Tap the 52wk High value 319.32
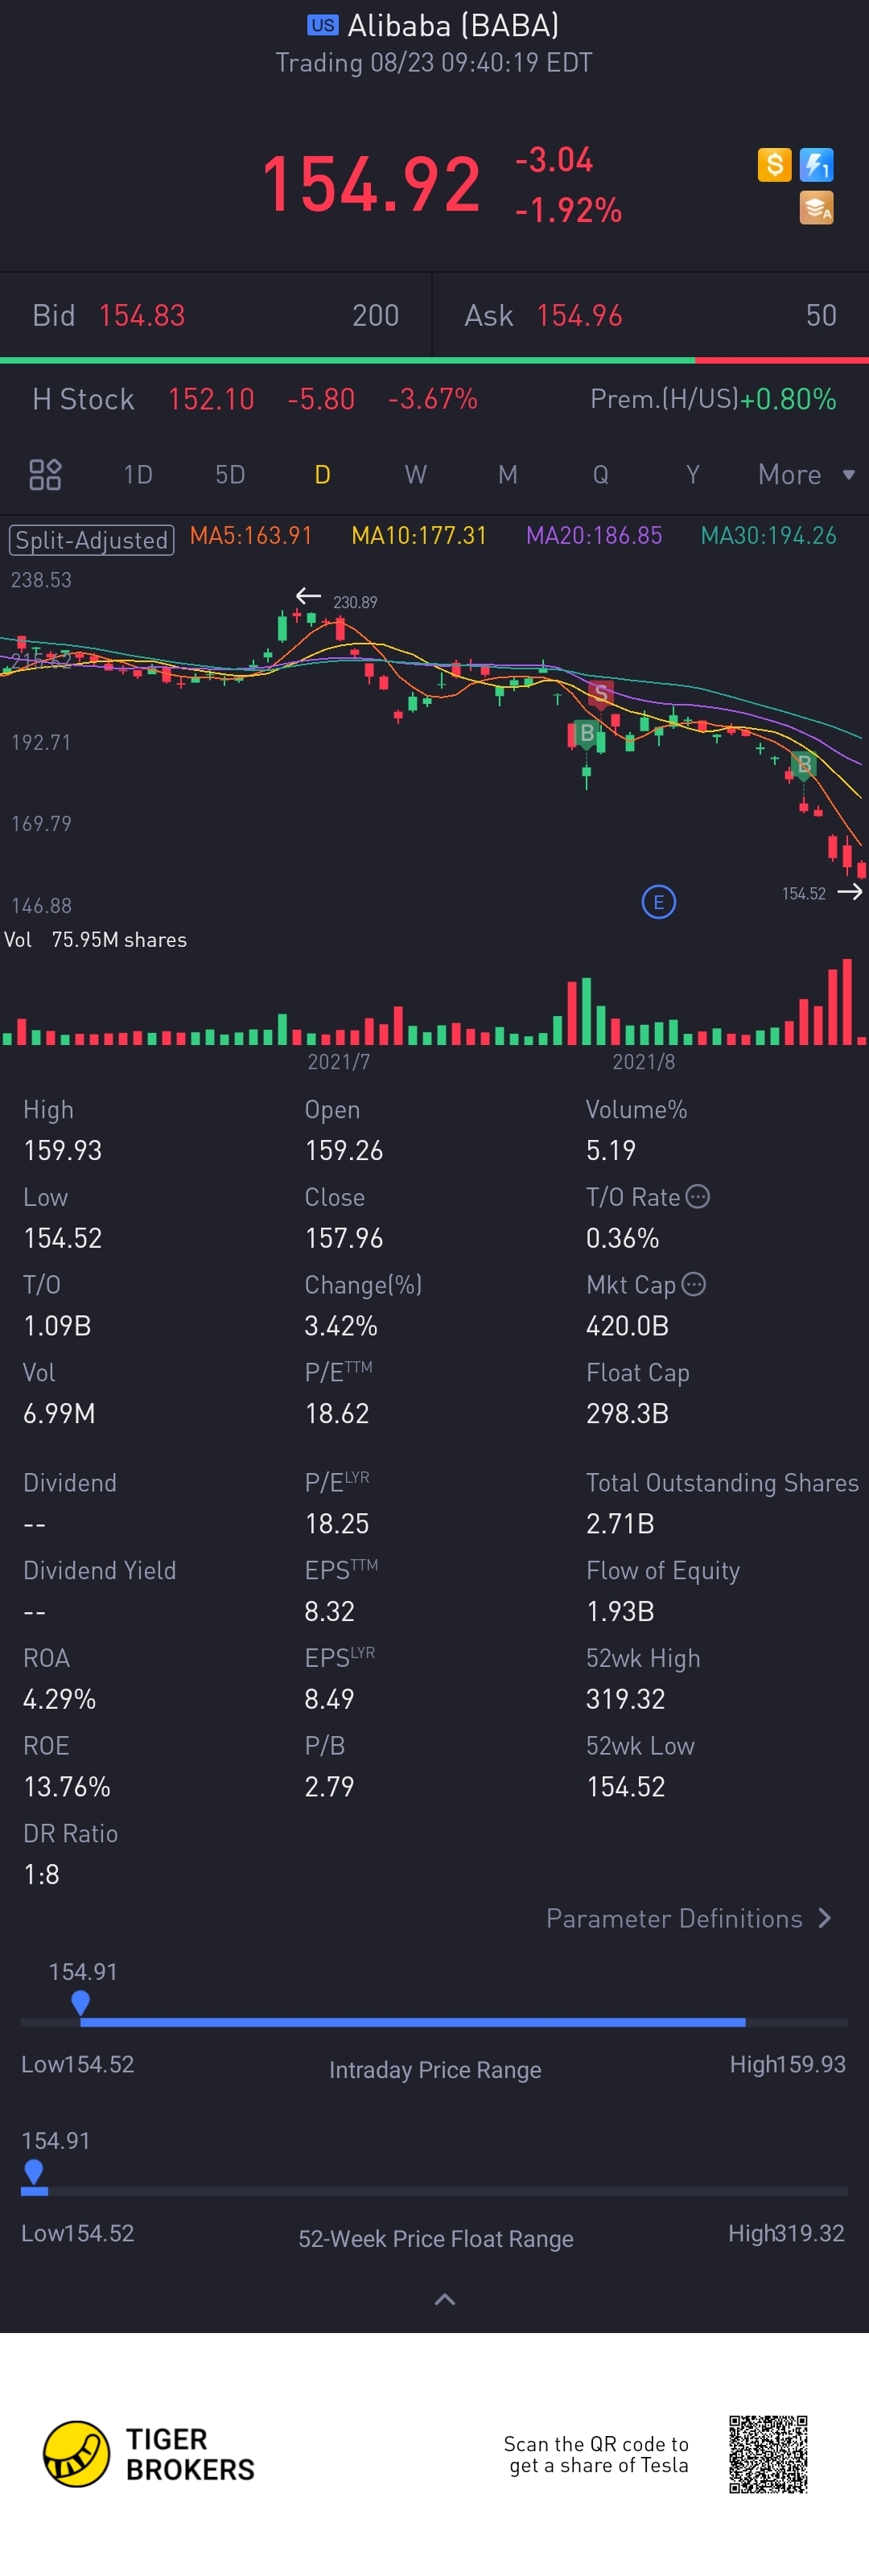This screenshot has width=869, height=2576. [x=626, y=1699]
